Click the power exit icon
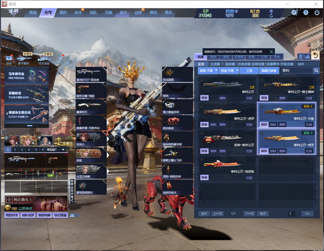The height and width of the screenshot is (251, 324). (x=317, y=13)
